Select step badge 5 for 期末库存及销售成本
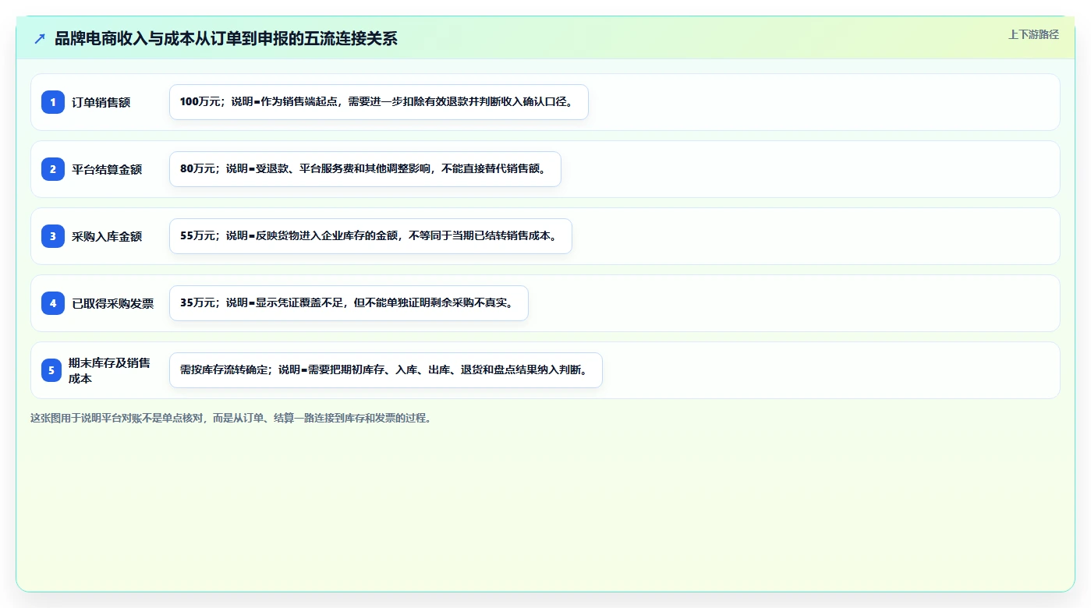 pos(51,370)
